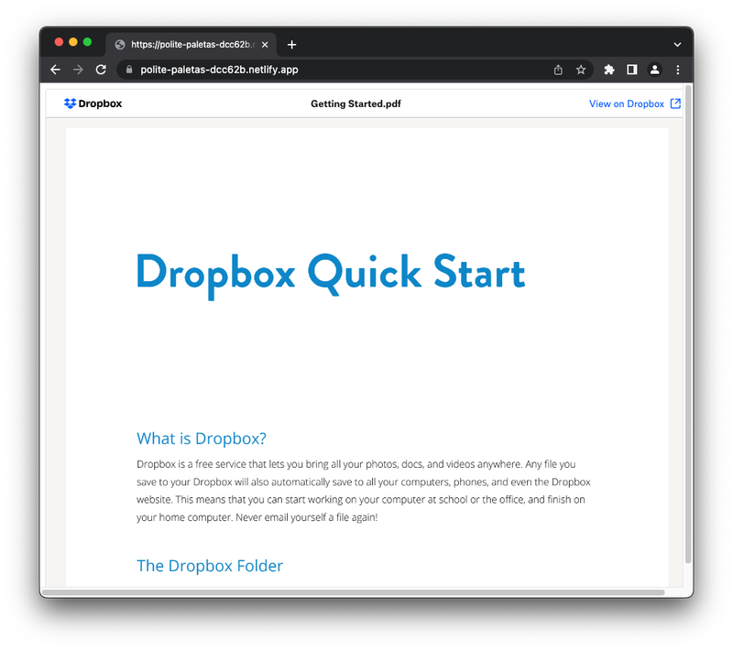Image resolution: width=733 pixels, height=650 pixels.
Task: Click the browser back arrow
Action: tap(55, 70)
